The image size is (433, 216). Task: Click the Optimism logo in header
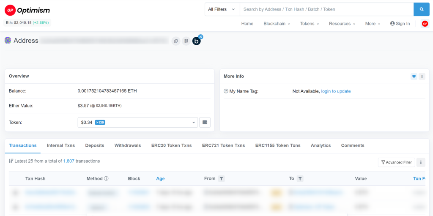click(27, 10)
